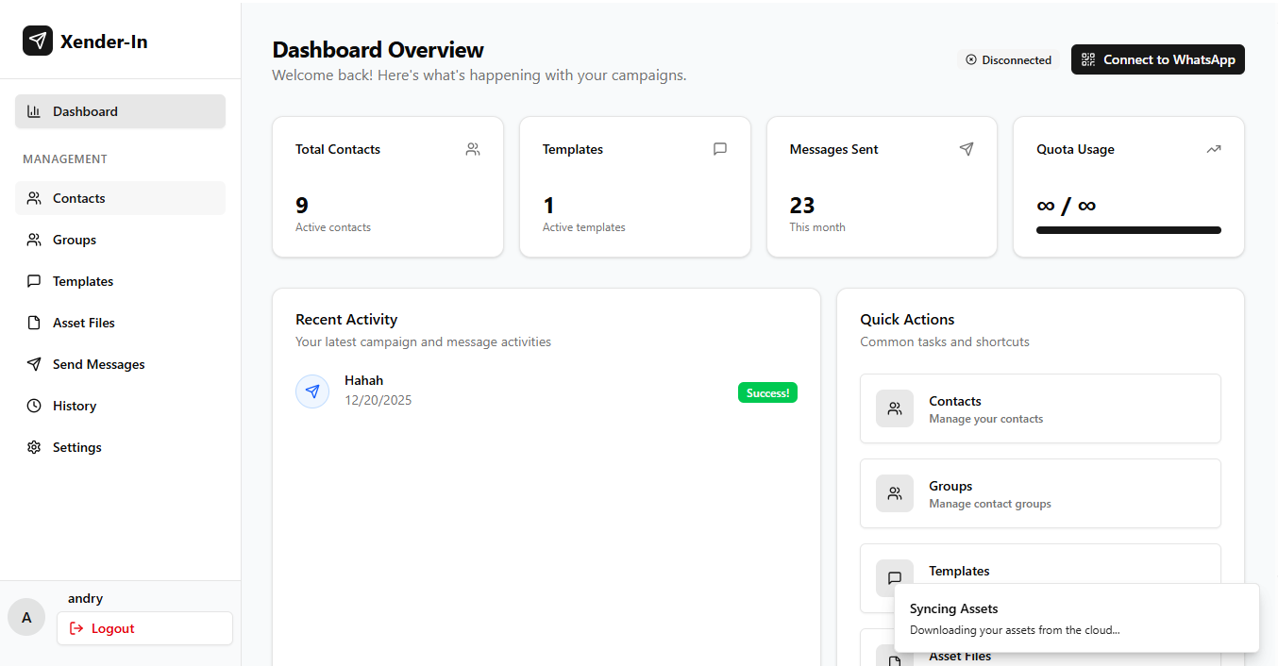Click the QR code icon on Connect button

tap(1088, 59)
